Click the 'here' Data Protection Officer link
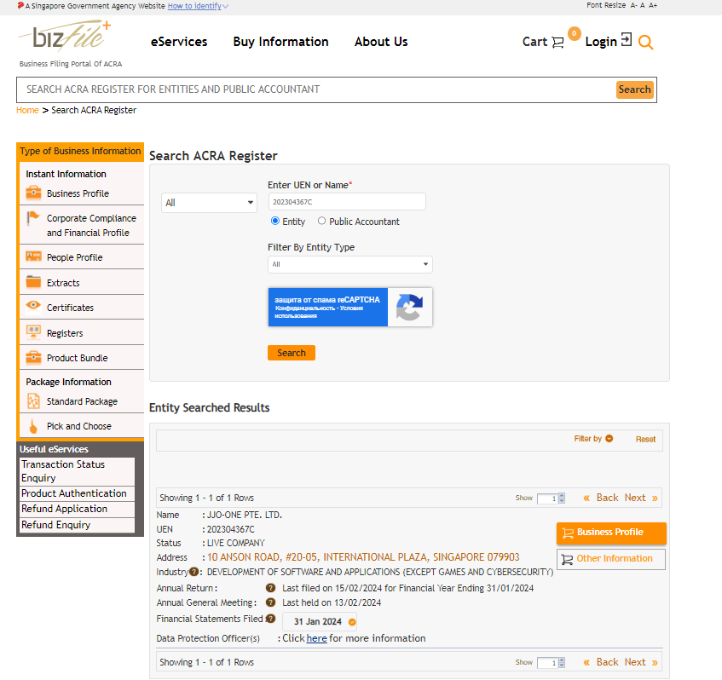This screenshot has width=722, height=680. coord(316,638)
